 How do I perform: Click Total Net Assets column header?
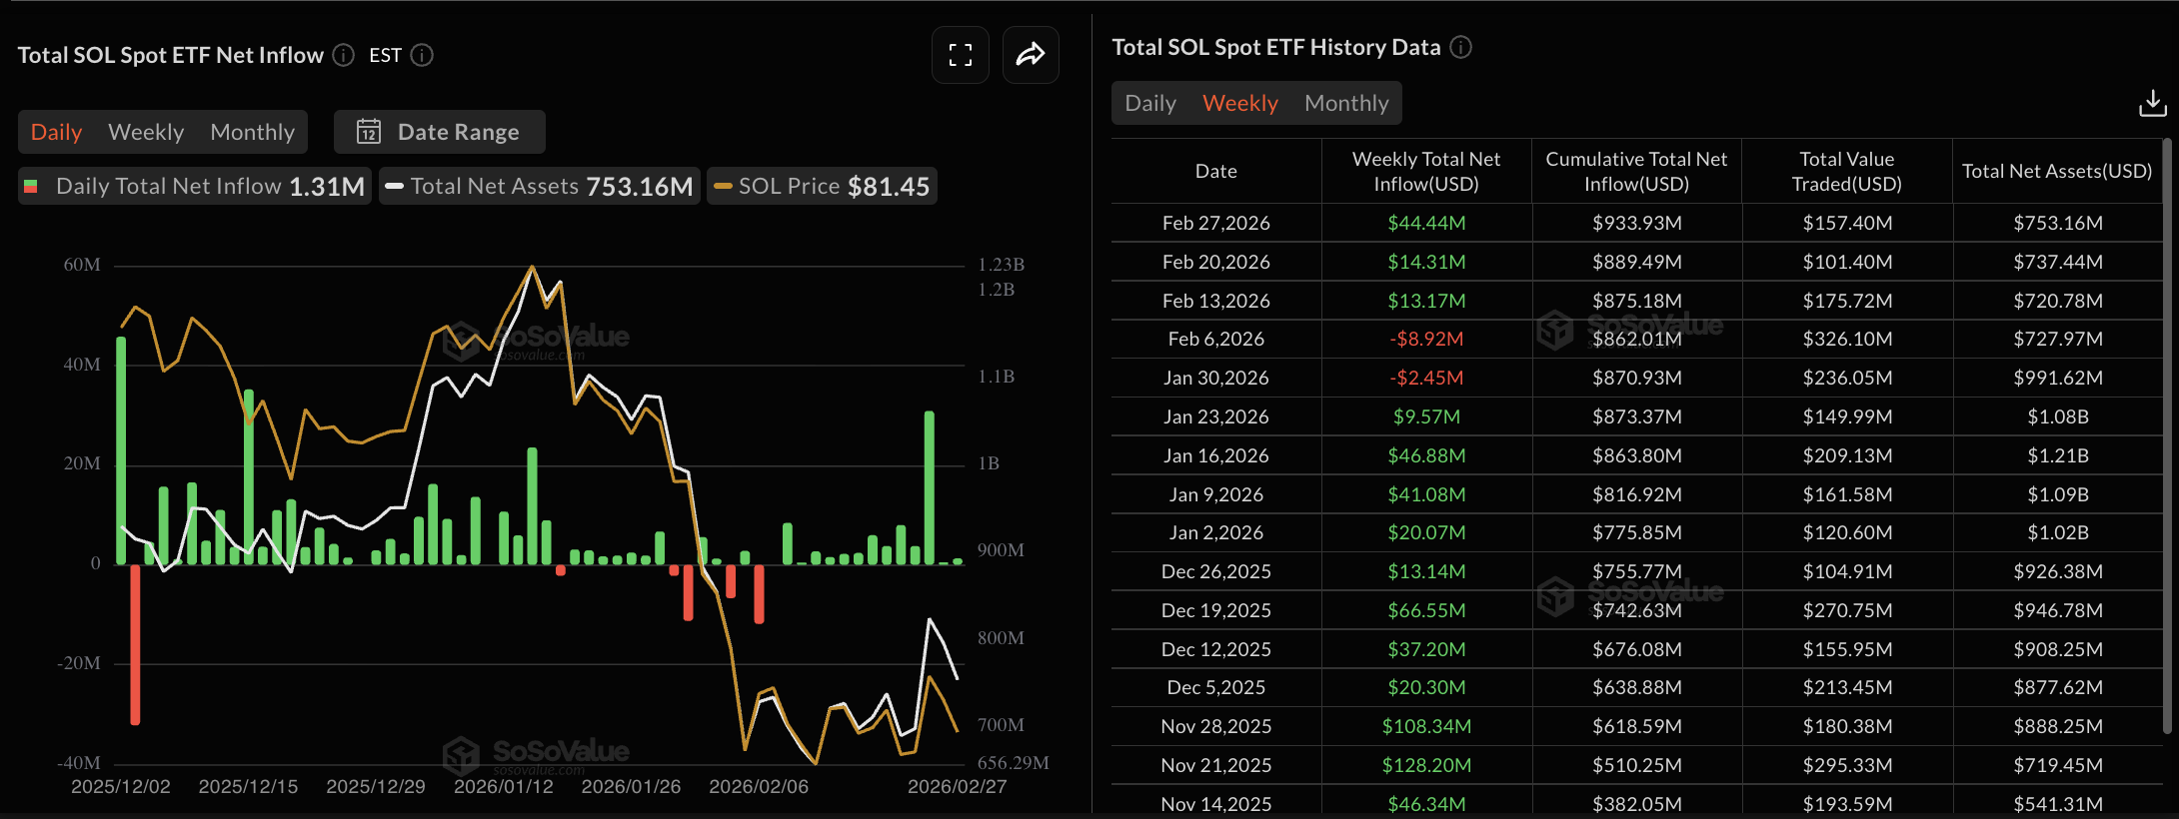pyautogui.click(x=2056, y=172)
